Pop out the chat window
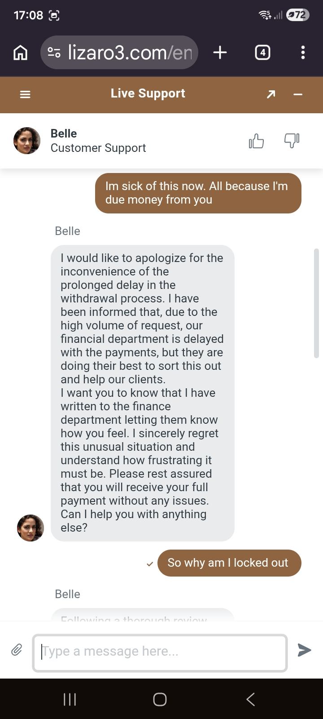Screen dimensions: 323x719 point(271,94)
